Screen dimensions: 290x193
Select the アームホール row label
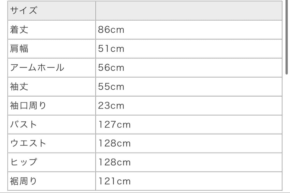(37, 68)
